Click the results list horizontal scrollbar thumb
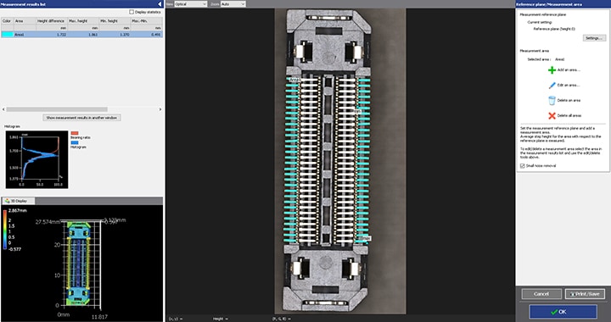This screenshot has height=322, width=611. pos(57,109)
